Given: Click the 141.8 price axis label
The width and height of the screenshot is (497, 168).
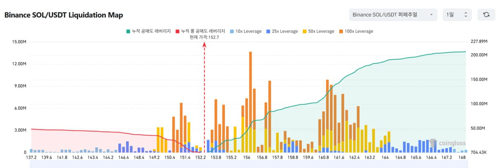Looking at the screenshot, I should [62, 158].
